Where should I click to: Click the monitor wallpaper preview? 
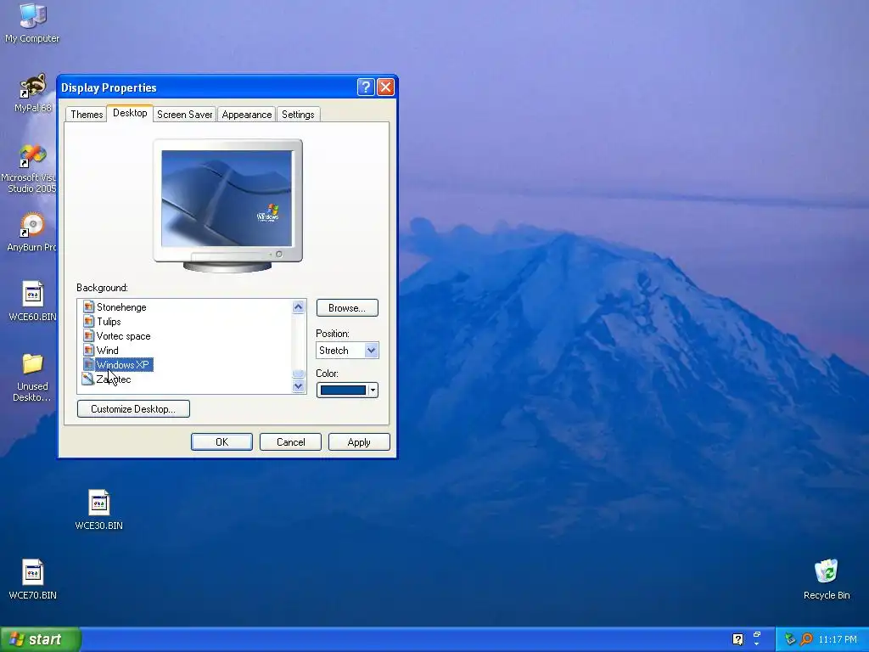pos(227,199)
